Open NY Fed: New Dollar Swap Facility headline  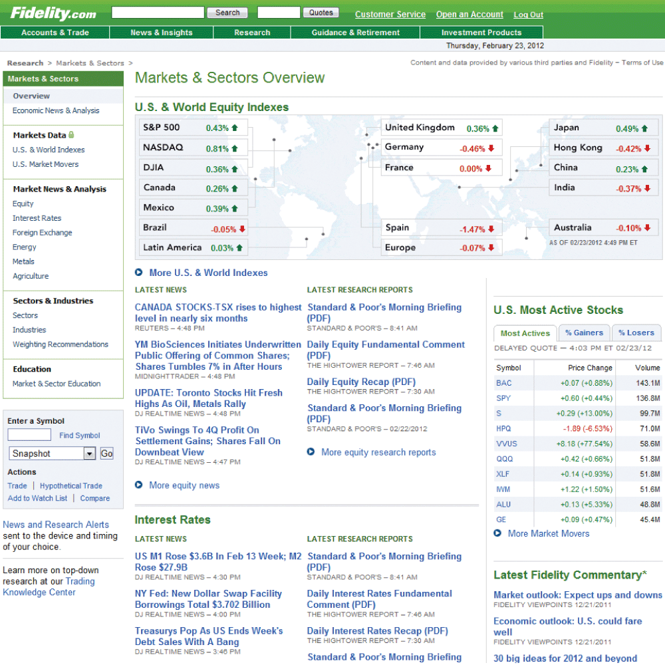[208, 599]
